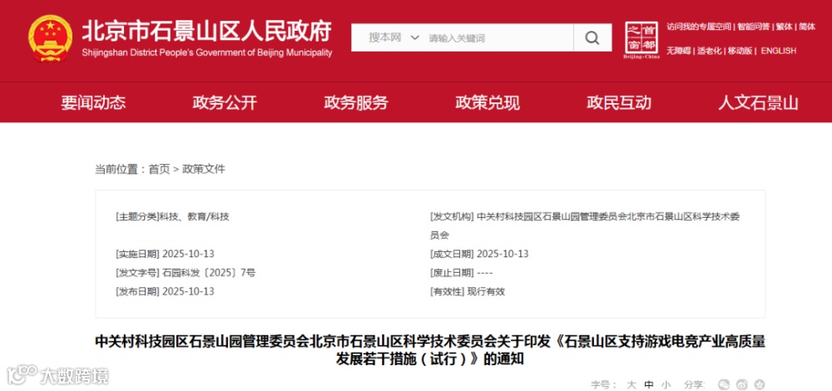This screenshot has height=391, width=832.
Task: Go to 首页 in the breadcrumb
Action: coord(159,169)
